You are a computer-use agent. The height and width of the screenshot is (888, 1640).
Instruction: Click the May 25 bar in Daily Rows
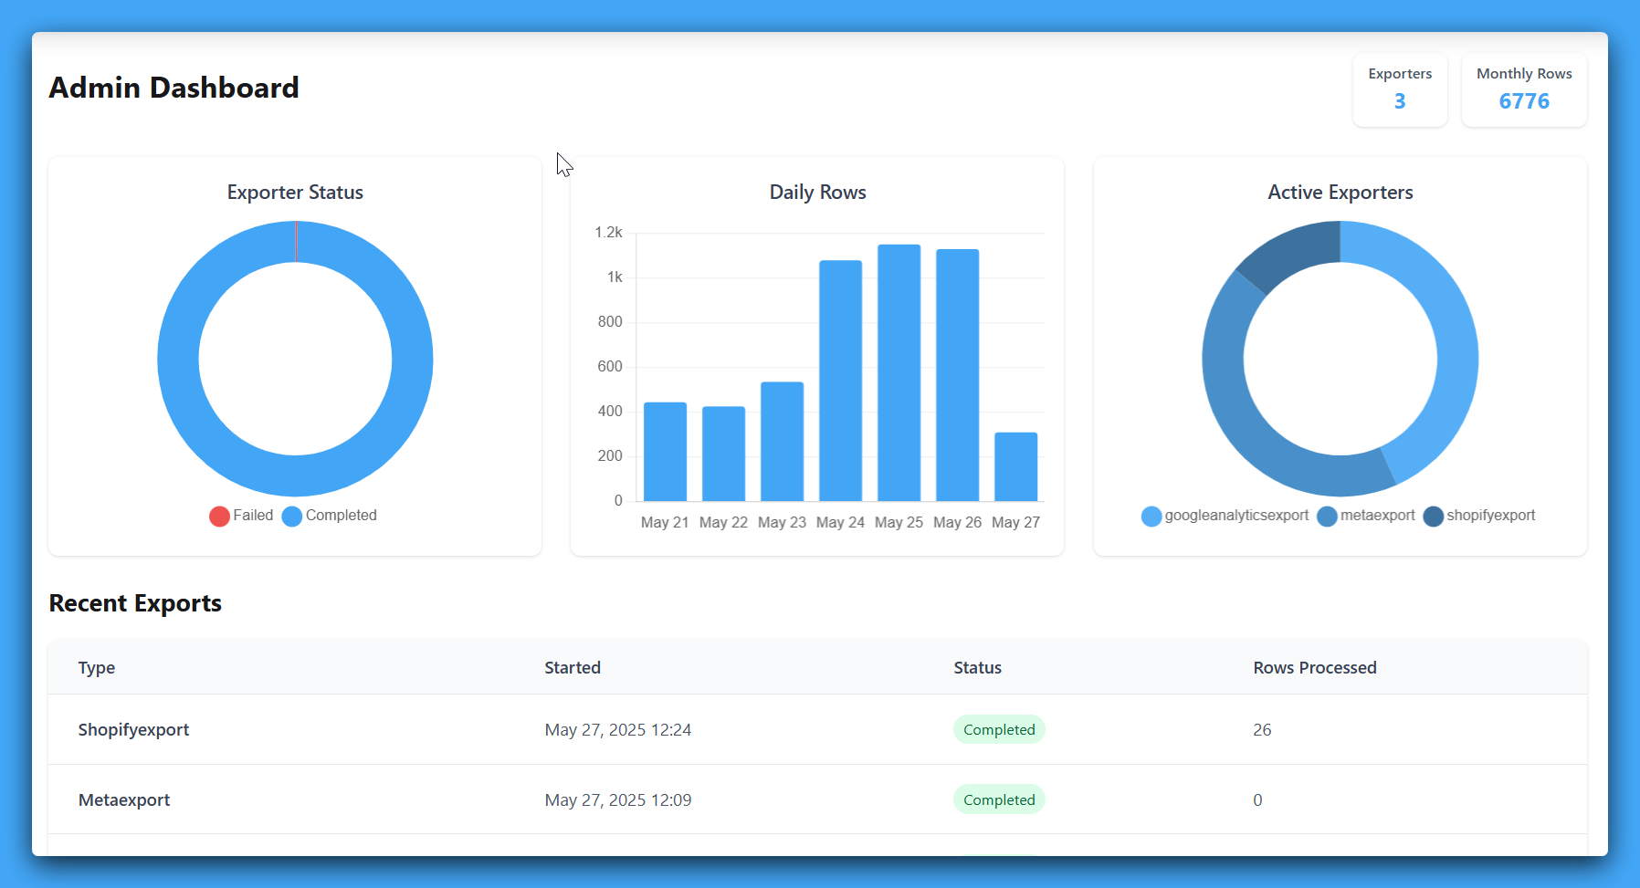[x=899, y=365]
